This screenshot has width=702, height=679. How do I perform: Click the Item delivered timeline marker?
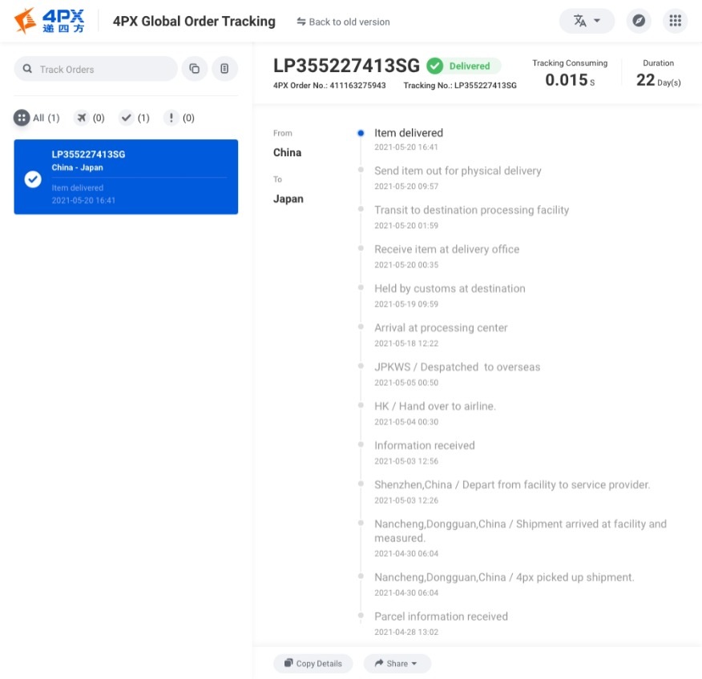click(x=361, y=133)
